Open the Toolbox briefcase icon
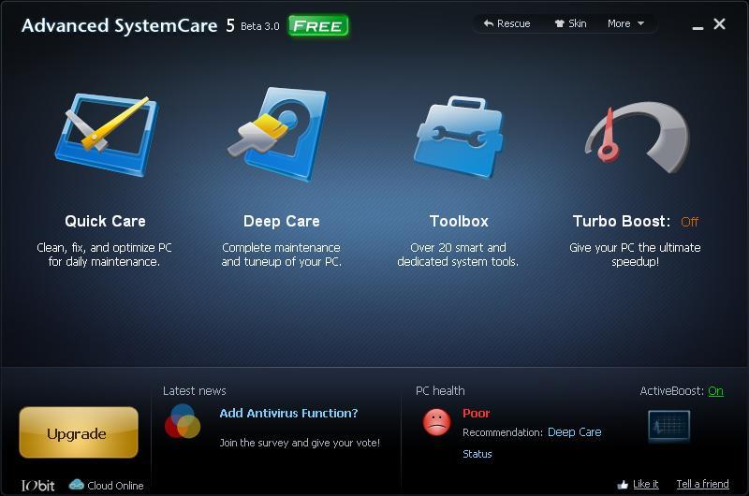Screen dimensions: 749x496 [459, 137]
